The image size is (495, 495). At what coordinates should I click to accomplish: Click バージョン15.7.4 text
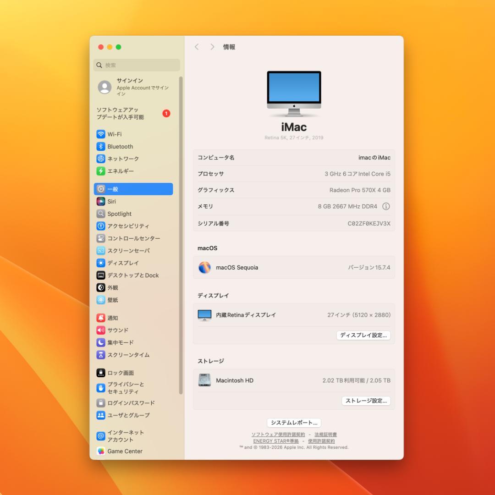(x=369, y=267)
